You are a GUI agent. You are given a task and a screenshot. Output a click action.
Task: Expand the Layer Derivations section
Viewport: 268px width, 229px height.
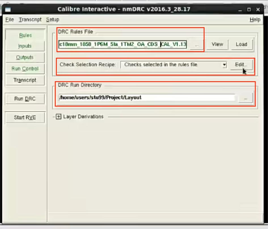tap(58, 117)
